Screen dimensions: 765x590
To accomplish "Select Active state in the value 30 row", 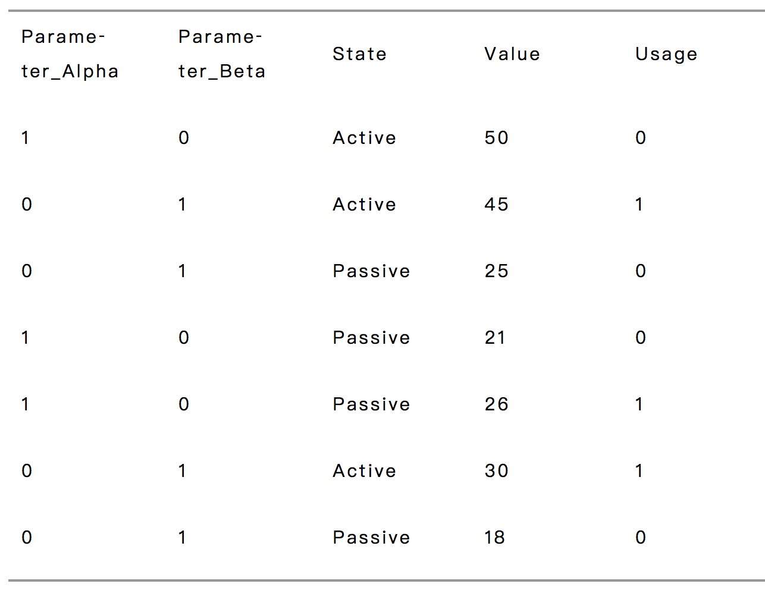I will pos(364,471).
